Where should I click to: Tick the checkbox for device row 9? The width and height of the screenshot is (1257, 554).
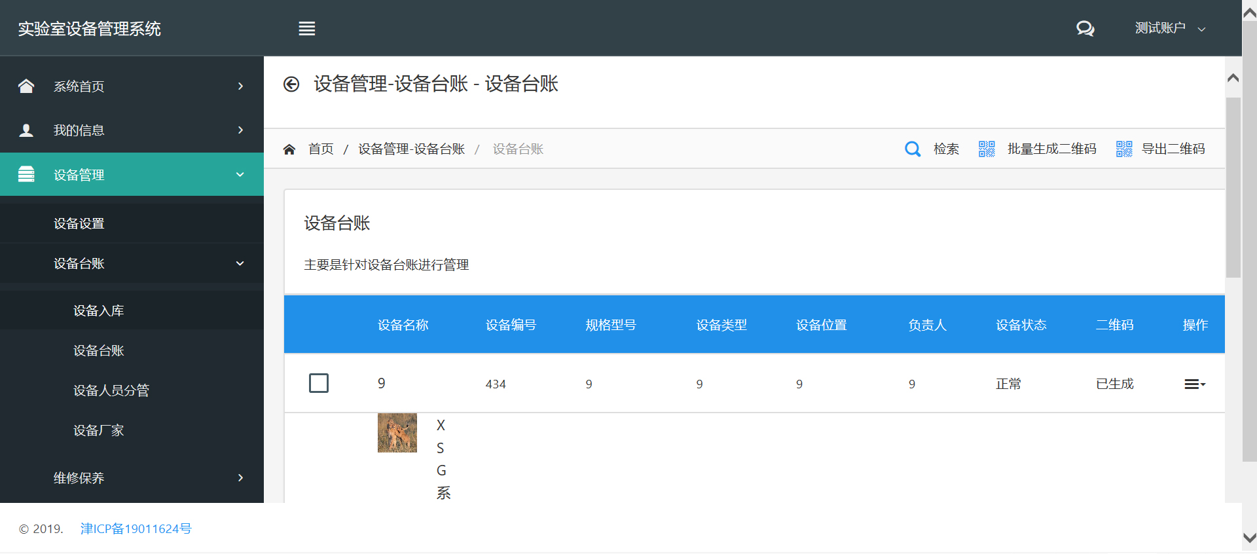click(x=319, y=383)
